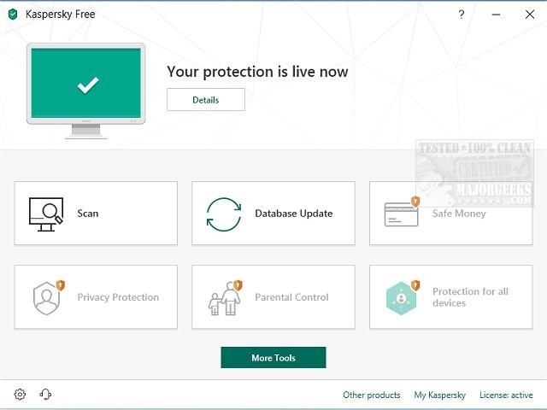547x410 pixels.
Task: Click the Parental Control family icon
Action: 224,297
